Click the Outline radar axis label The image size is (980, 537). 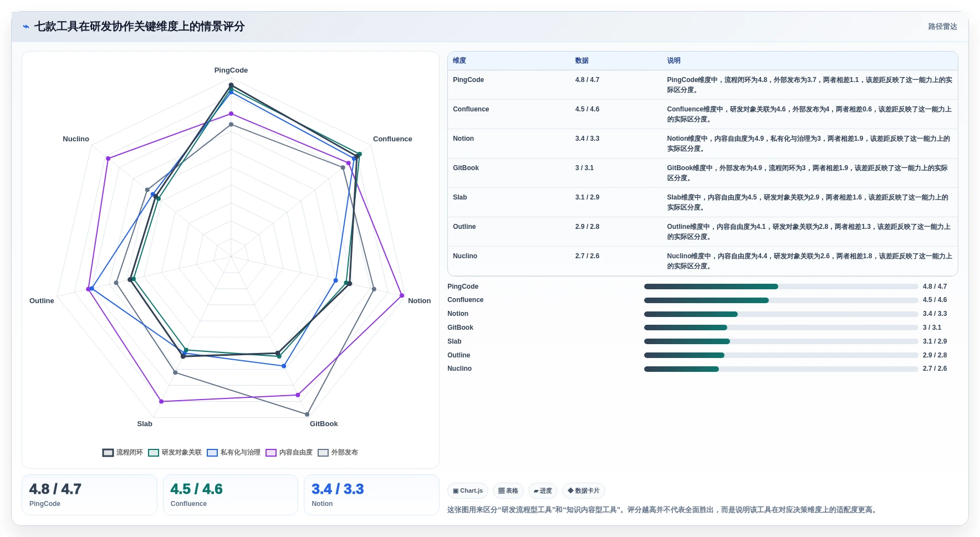pos(42,301)
